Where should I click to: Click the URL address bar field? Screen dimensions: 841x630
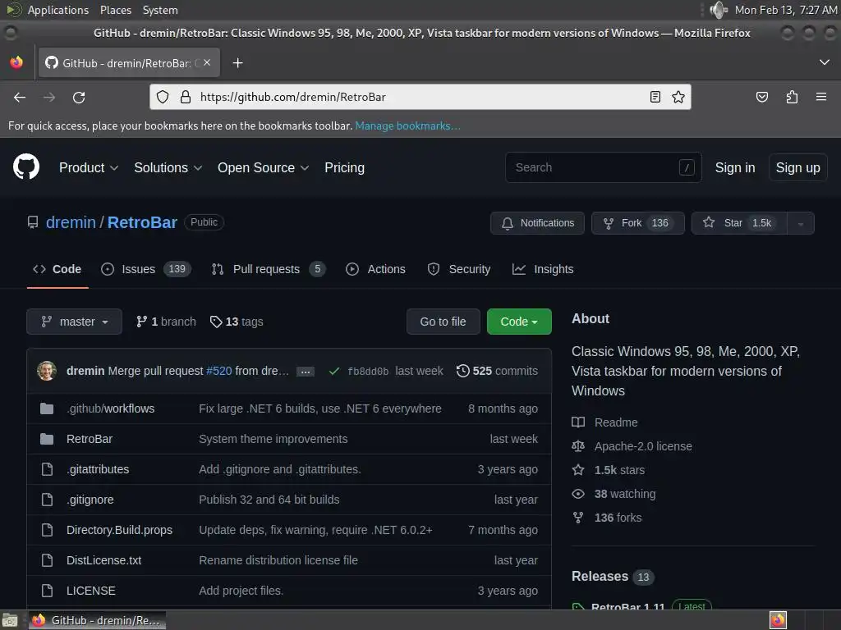tap(420, 97)
